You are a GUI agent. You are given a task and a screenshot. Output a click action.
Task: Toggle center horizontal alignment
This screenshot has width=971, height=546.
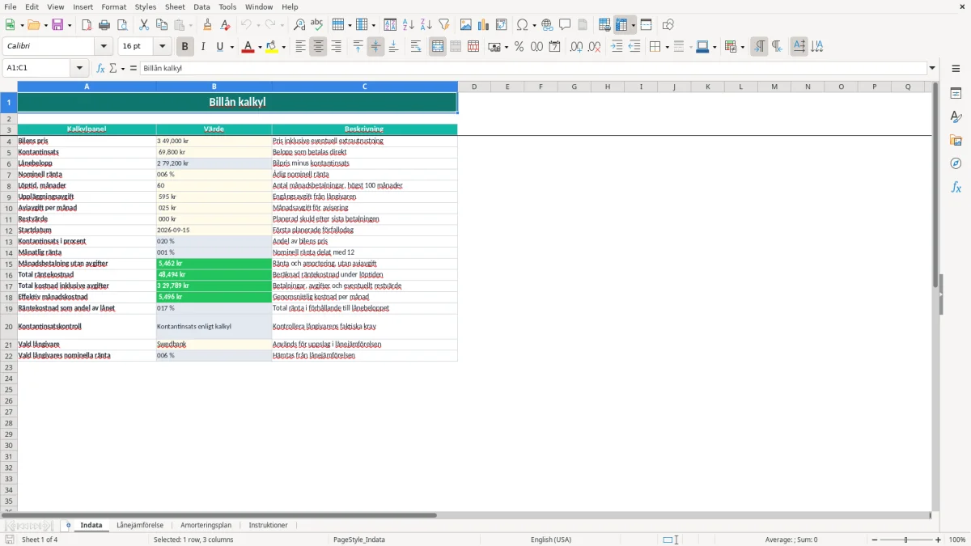click(319, 47)
